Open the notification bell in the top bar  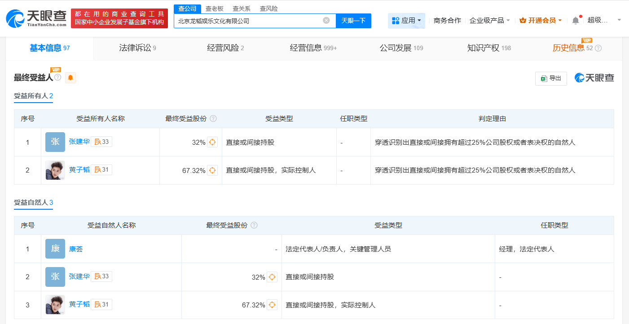point(576,20)
